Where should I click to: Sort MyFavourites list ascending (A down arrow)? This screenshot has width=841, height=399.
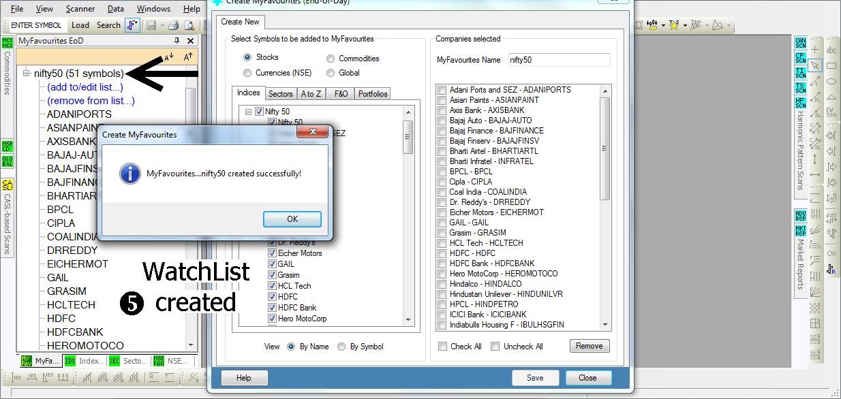pyautogui.click(x=169, y=57)
